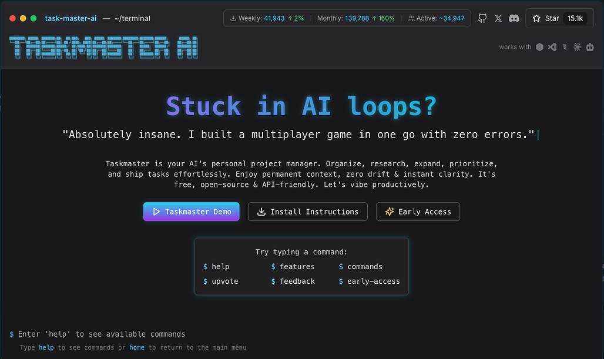Viewport: 604px width, 359px height.
Task: Launch the Taskmaster Demo
Action: click(192, 212)
